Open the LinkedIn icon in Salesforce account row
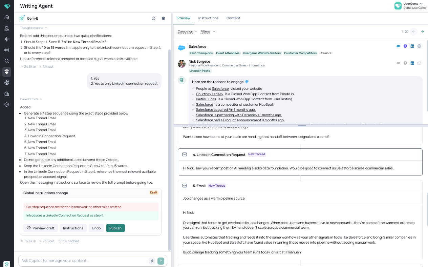 pyautogui.click(x=412, y=46)
